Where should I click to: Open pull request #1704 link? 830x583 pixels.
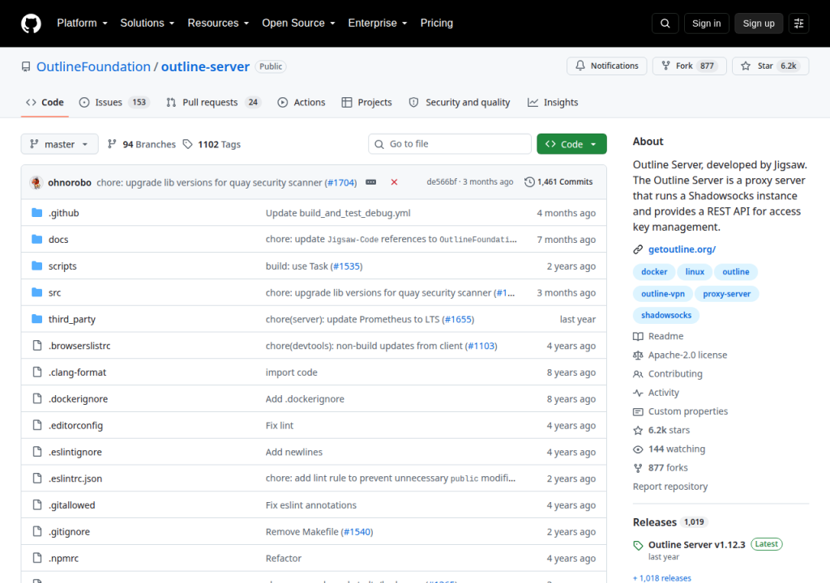(x=340, y=182)
